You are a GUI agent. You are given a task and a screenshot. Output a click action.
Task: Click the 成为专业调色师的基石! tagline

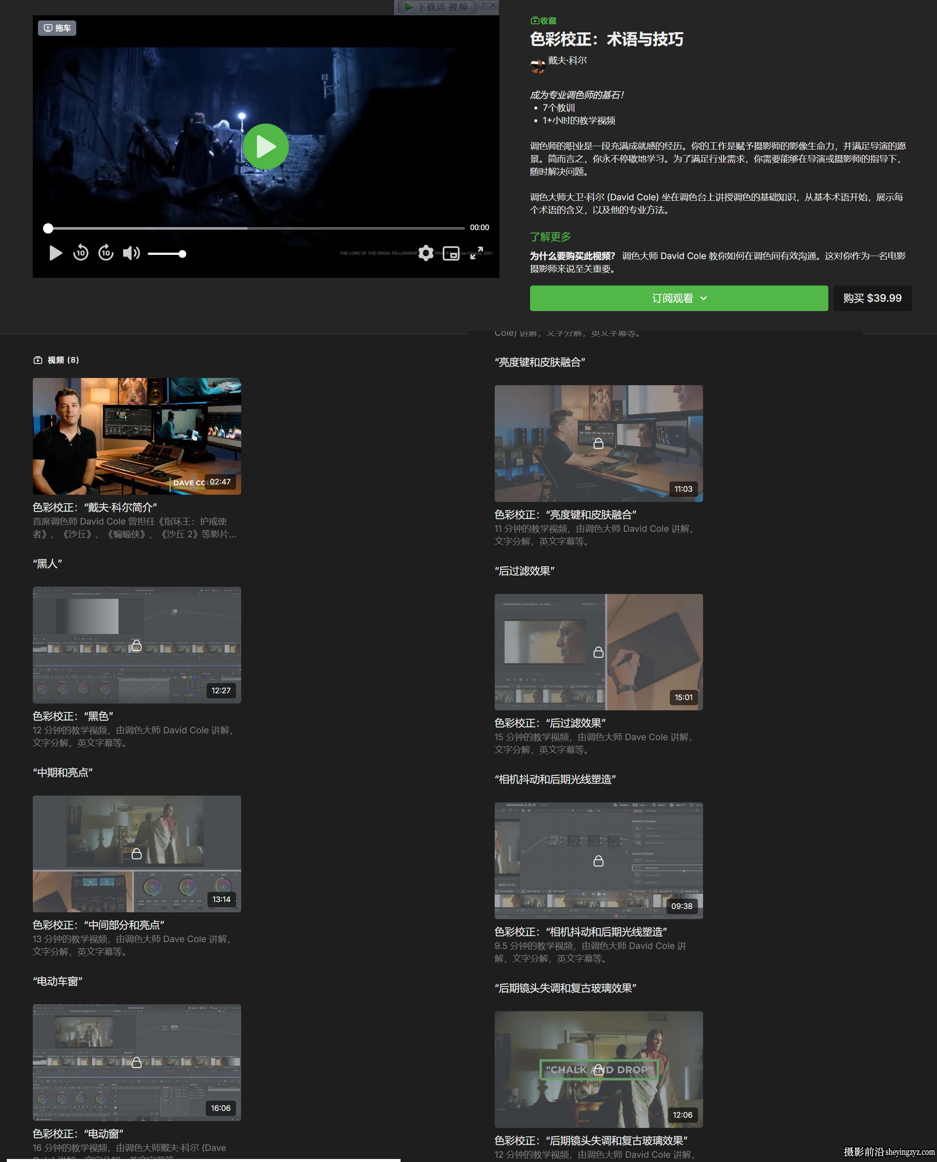point(577,95)
